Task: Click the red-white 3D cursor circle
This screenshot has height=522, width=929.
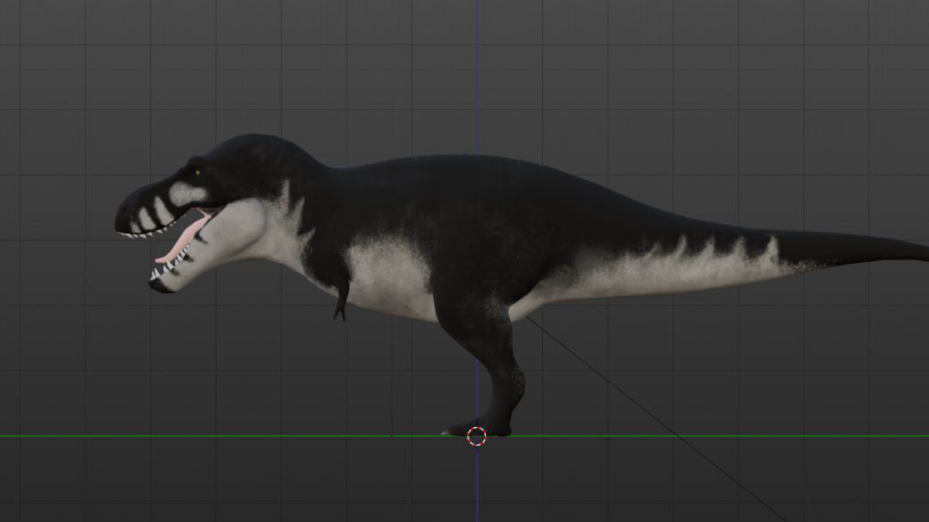Action: (477, 436)
